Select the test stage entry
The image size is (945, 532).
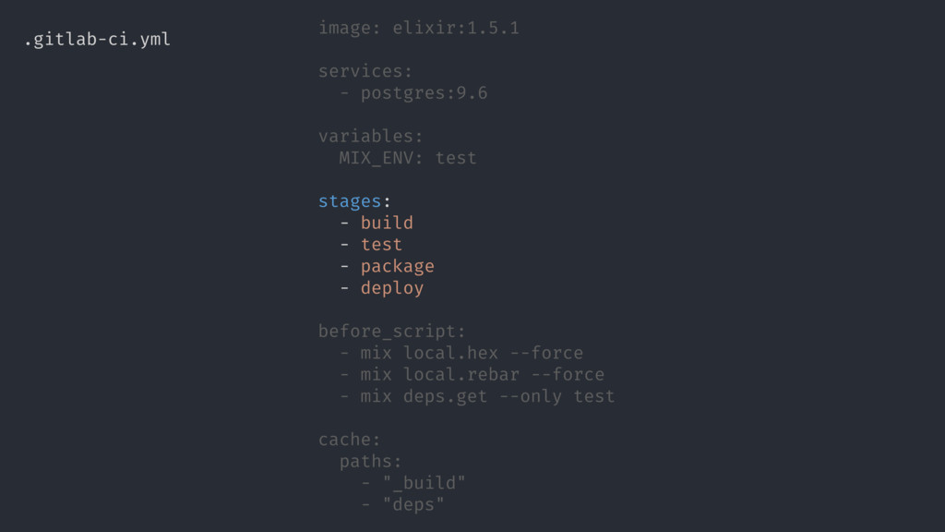click(x=381, y=244)
